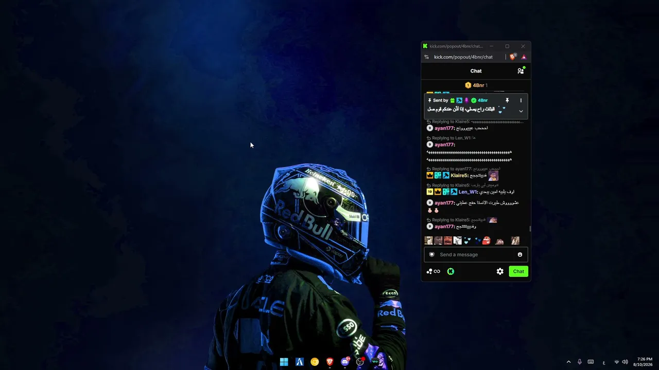659x370 pixels.
Task: Click Len_W1 username in chat
Action: (x=467, y=192)
